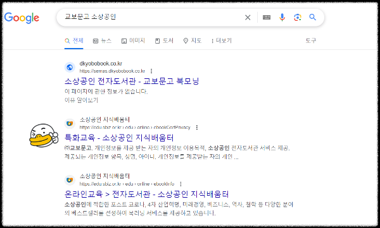Click the https://semas.dkyobobook.co.kr URL text

(112, 71)
